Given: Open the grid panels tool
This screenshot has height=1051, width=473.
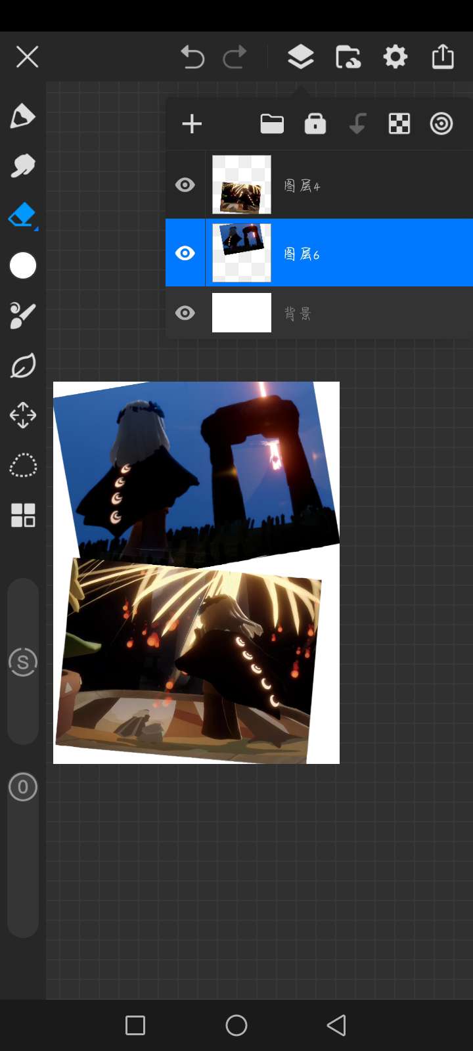Looking at the screenshot, I should click(23, 516).
